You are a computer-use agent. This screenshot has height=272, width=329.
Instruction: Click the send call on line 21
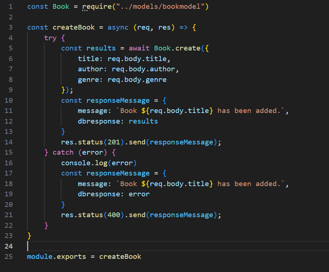137,215
